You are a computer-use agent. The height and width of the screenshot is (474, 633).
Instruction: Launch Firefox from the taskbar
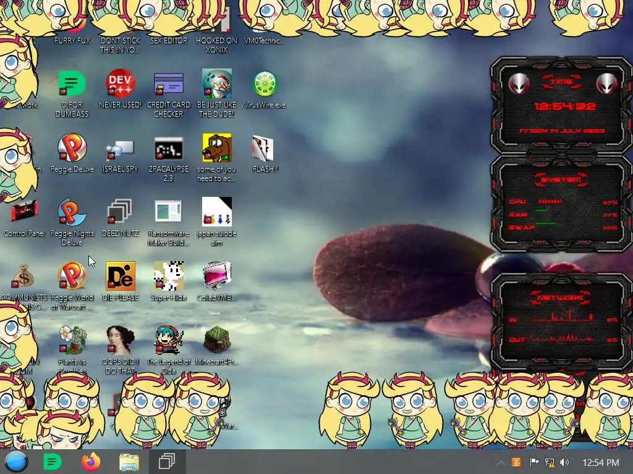click(91, 462)
